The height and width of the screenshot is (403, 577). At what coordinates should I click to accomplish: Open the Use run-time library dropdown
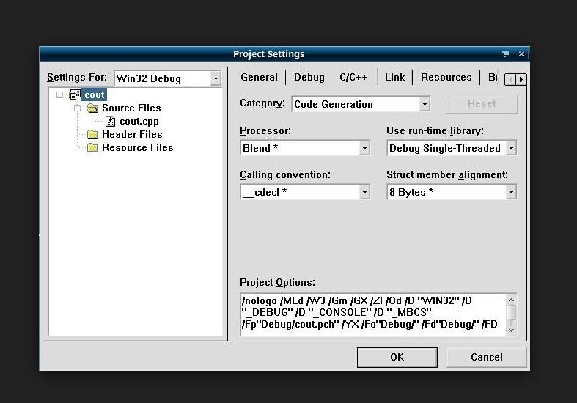click(x=511, y=148)
